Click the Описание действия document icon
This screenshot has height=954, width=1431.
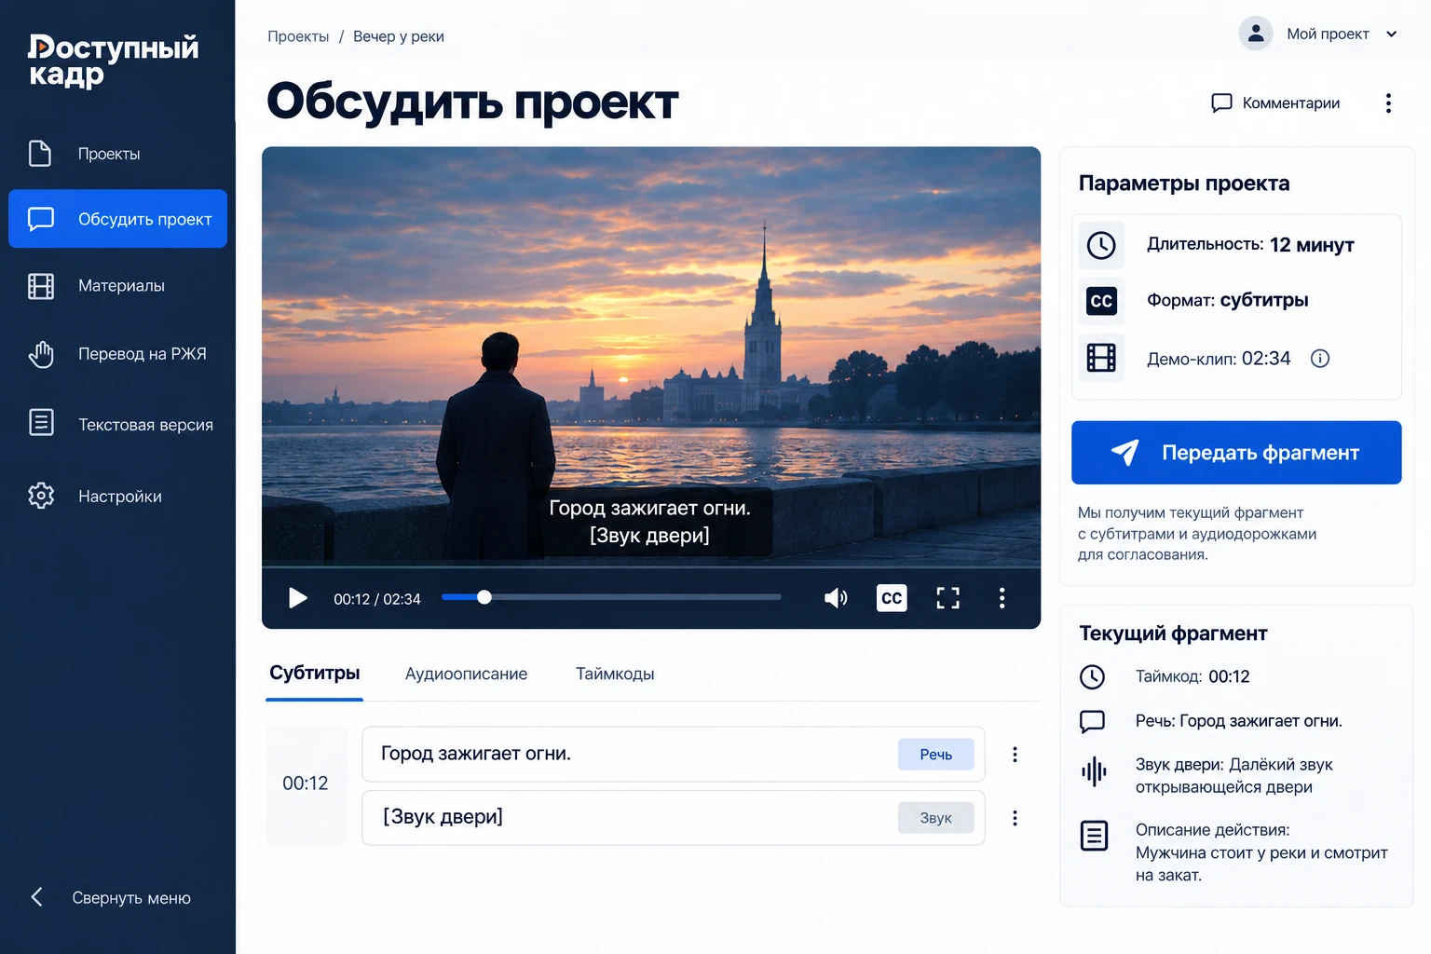1094,836
